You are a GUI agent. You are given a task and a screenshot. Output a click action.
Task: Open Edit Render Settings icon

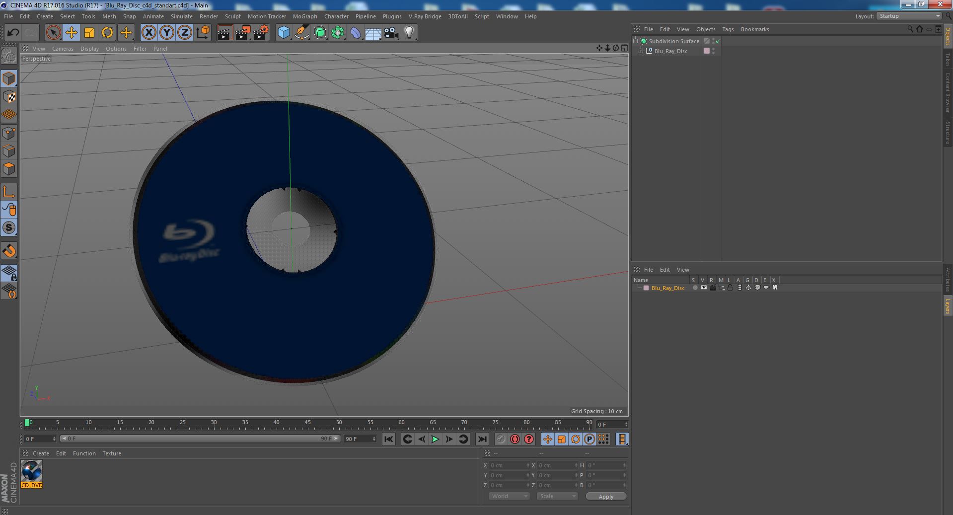(261, 33)
